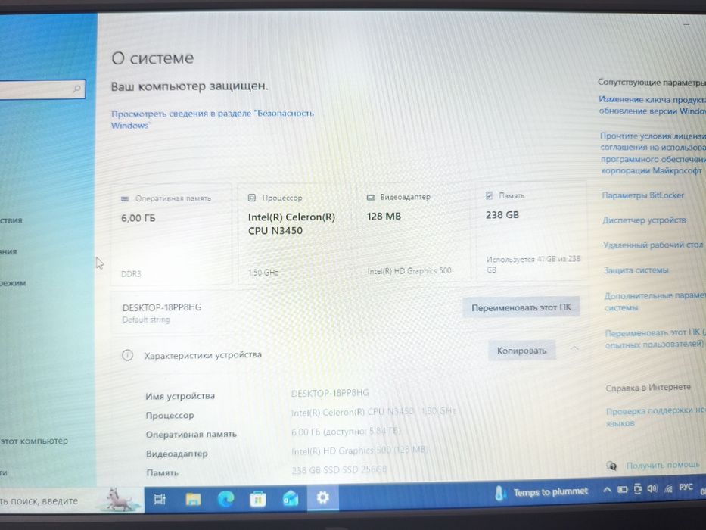Switch input language via РУС indicator

(x=686, y=487)
